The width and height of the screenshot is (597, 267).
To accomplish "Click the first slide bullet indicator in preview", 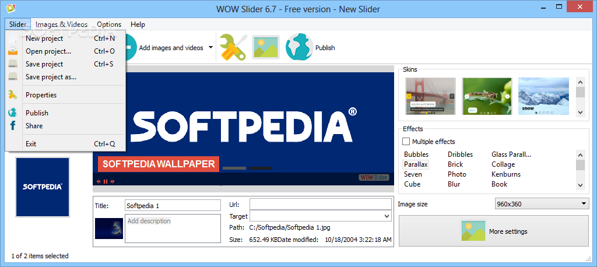I will tap(234, 168).
